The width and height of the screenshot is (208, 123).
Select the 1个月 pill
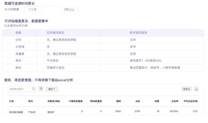click(33, 9)
